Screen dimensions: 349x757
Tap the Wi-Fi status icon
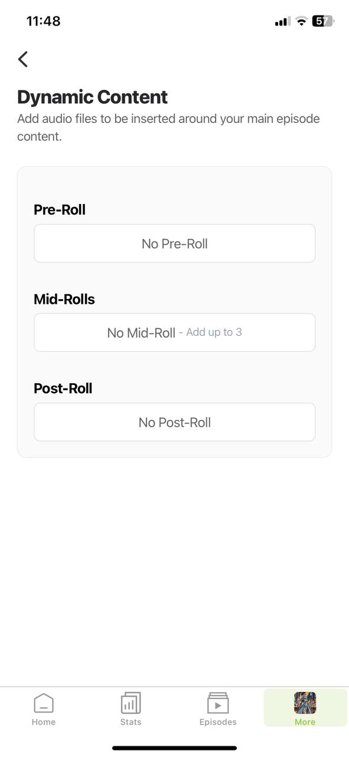(x=302, y=21)
